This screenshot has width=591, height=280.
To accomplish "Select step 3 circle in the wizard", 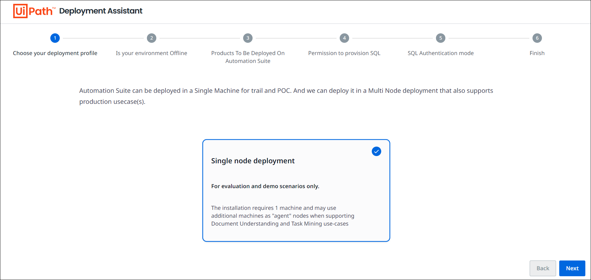I will click(x=248, y=38).
